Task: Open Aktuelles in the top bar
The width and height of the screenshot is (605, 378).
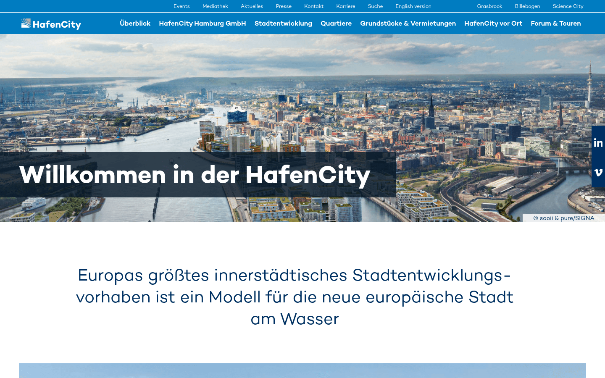Action: click(x=252, y=6)
